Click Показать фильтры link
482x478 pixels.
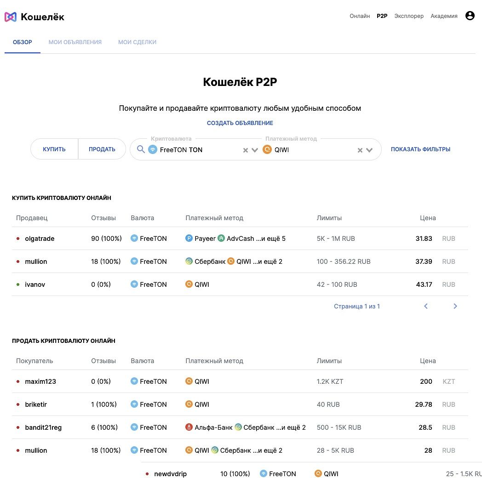420,149
